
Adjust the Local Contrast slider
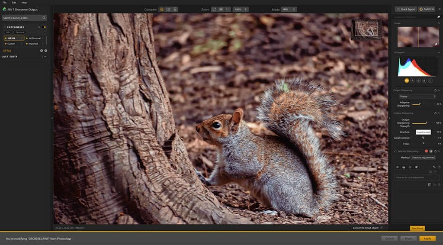423,138
